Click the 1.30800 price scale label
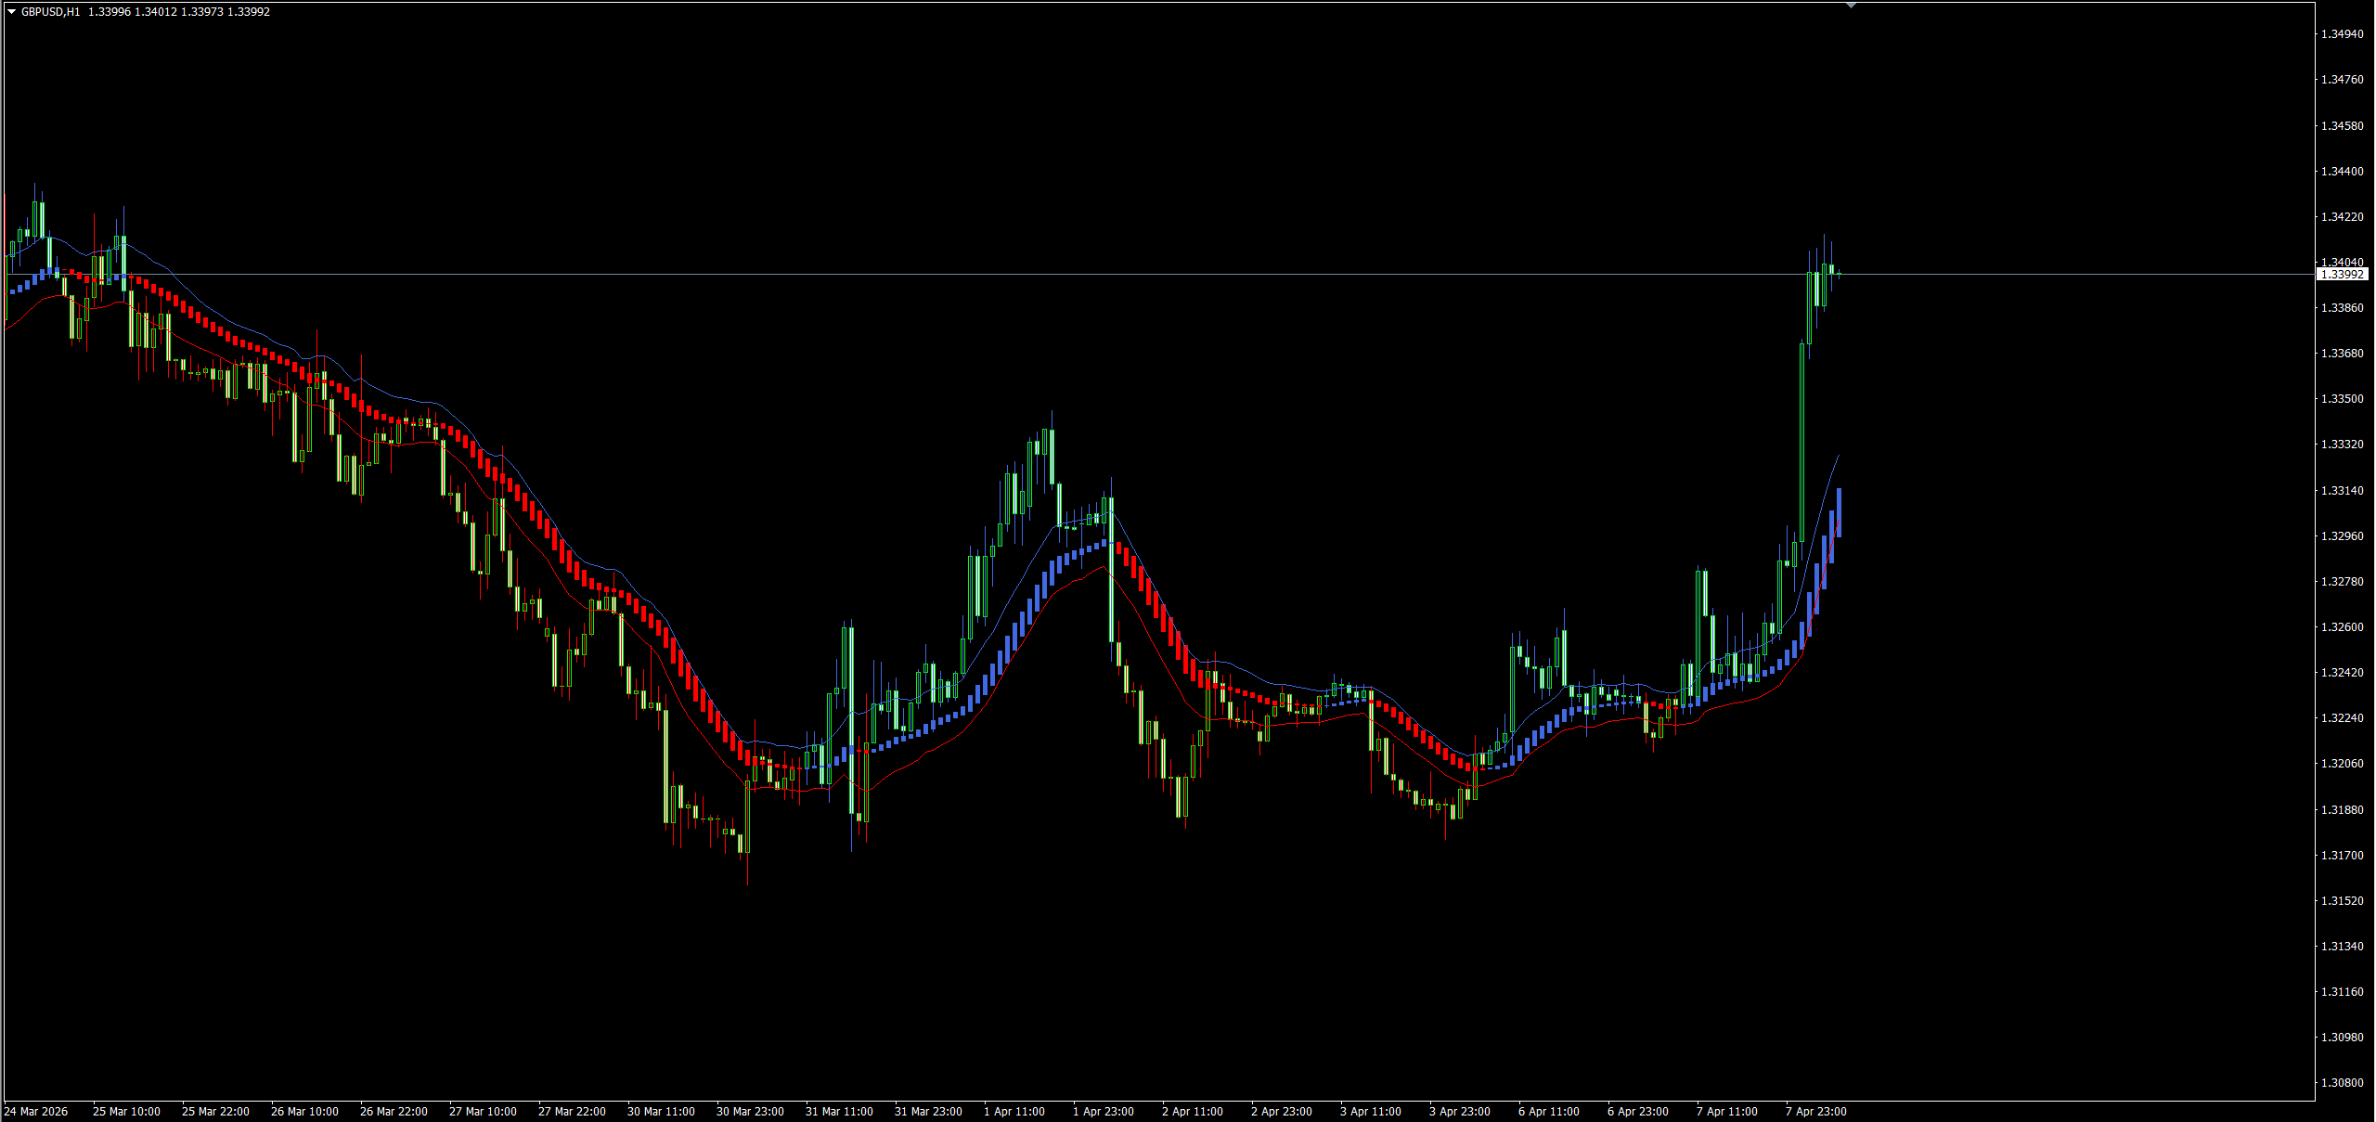Image resolution: width=2376 pixels, height=1122 pixels. pos(2342,1083)
